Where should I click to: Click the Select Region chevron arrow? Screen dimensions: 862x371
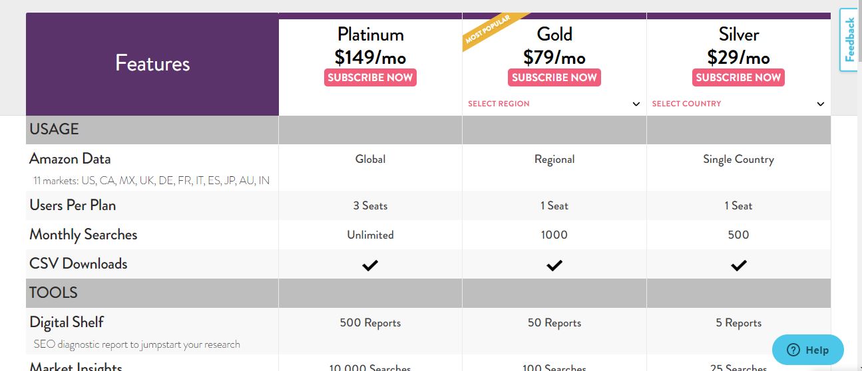click(636, 104)
